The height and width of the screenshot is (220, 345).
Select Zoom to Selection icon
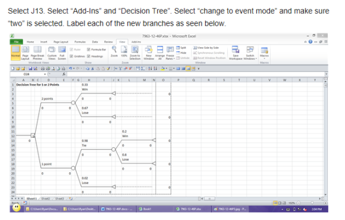[135, 53]
